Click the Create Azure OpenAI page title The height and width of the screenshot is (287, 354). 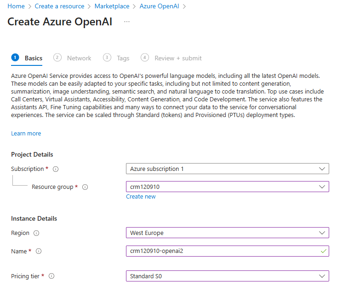point(60,22)
